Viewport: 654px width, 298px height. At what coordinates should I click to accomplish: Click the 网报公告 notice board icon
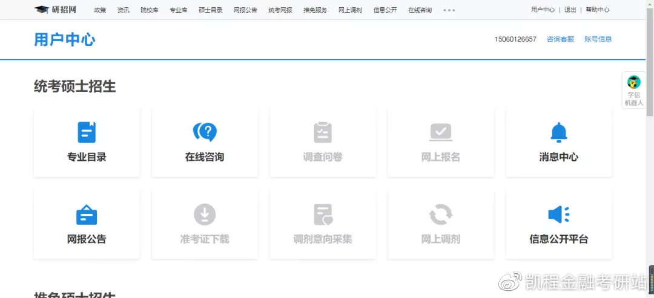87,215
